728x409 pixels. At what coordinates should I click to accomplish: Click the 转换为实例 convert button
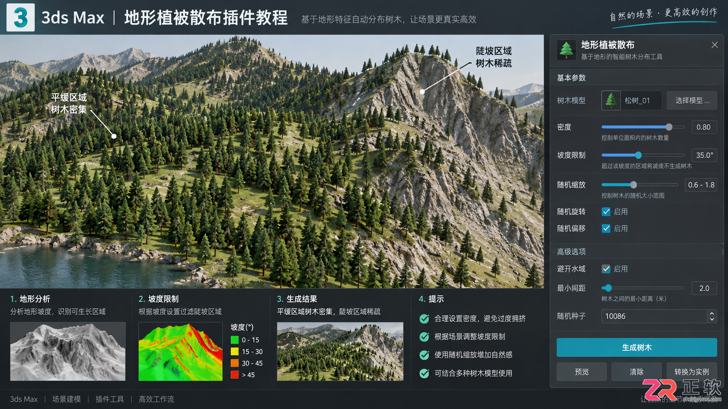click(x=691, y=372)
